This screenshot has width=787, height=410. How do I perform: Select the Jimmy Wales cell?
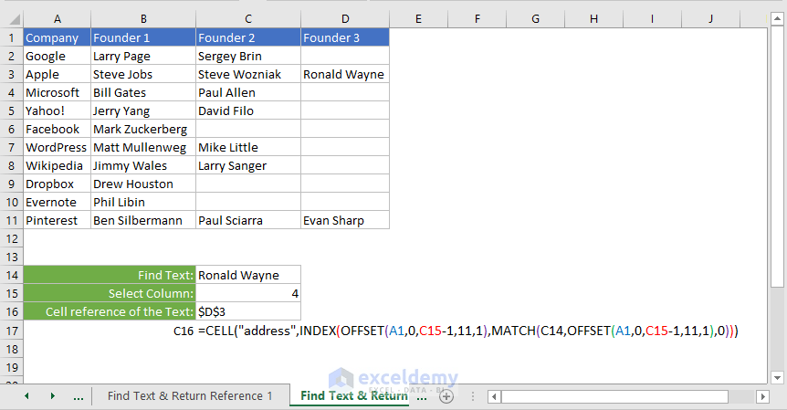point(143,165)
